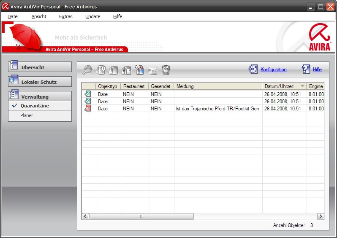This screenshot has width=337, height=238.
Task: Open the Übersicht section
Action: pos(40,67)
